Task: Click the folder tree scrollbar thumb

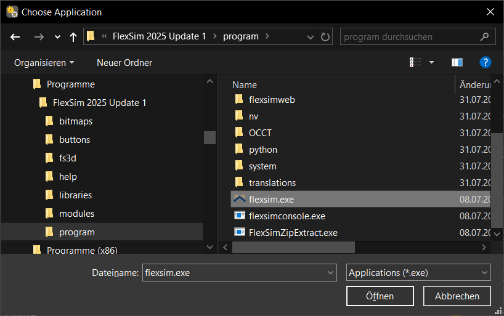Action: click(x=209, y=137)
